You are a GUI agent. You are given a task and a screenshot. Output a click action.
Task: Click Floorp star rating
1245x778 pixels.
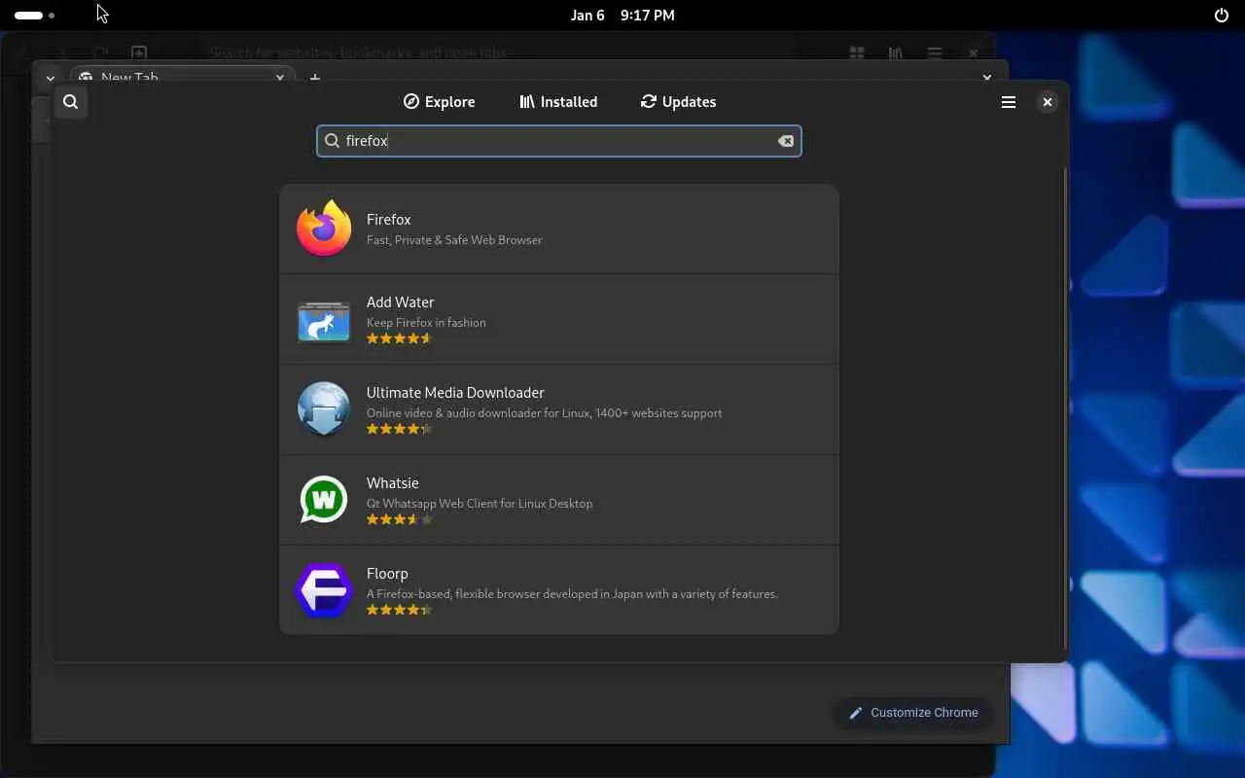click(x=399, y=610)
